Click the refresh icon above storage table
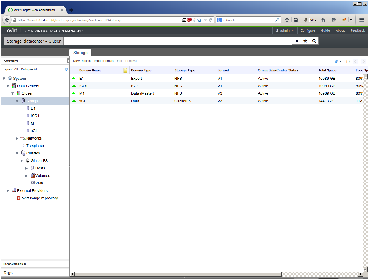The image size is (368, 279). pyautogui.click(x=336, y=61)
